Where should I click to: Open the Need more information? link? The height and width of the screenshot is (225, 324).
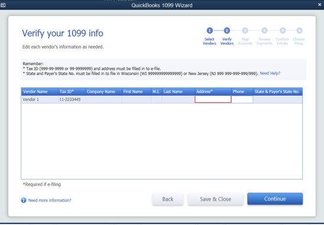[50, 200]
